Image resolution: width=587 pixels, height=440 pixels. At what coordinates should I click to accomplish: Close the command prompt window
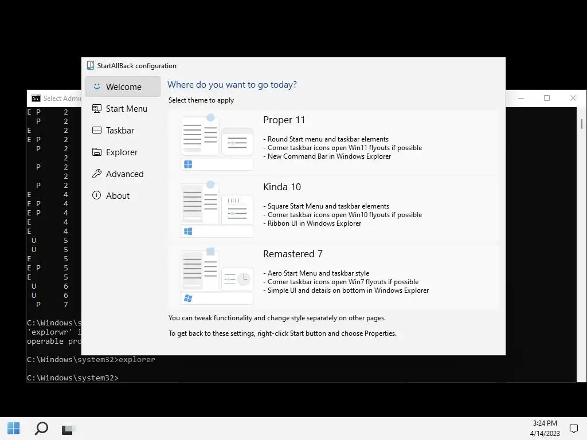pos(573,98)
